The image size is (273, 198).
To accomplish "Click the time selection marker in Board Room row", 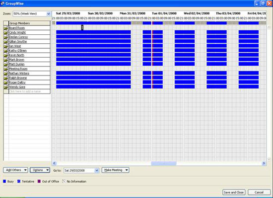I will pyautogui.click(x=82, y=27).
